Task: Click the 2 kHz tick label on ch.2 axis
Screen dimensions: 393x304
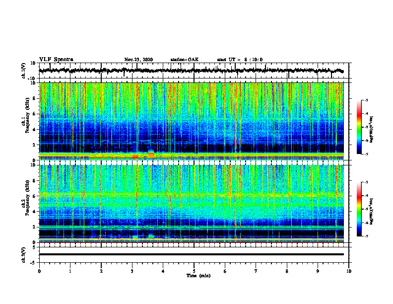Action: (35, 227)
